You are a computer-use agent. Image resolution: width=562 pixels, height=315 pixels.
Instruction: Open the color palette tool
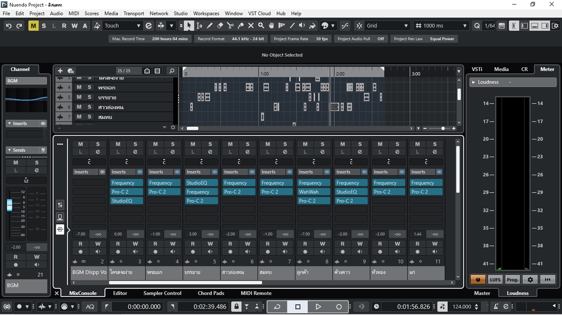[325, 26]
